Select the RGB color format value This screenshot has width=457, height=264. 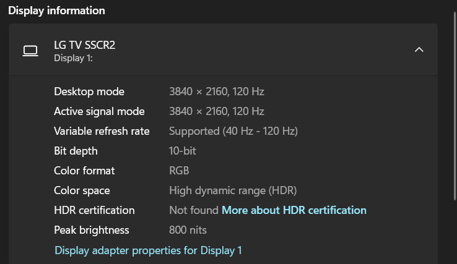(179, 171)
